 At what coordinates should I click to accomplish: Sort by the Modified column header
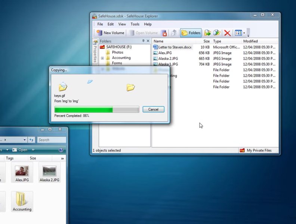click(259, 41)
